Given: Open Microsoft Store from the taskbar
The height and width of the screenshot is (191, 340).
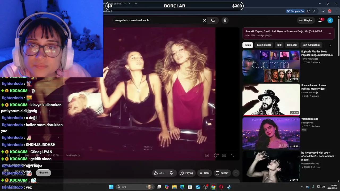Looking at the screenshot, I should (x=190, y=187).
